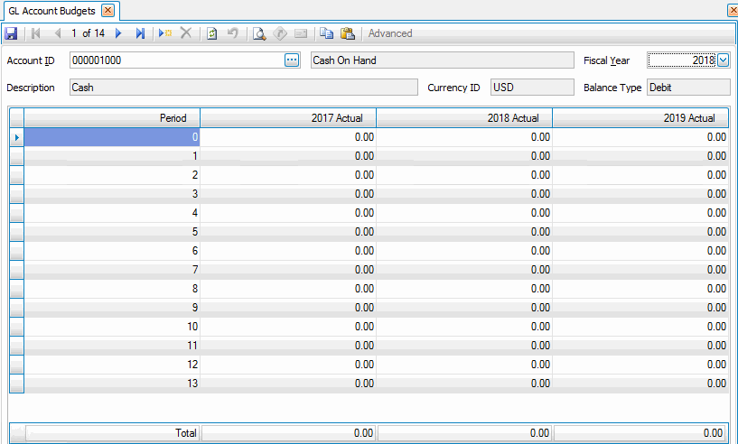The image size is (738, 444).
Task: Open Account ID lookup ellipsis button
Action: point(291,60)
